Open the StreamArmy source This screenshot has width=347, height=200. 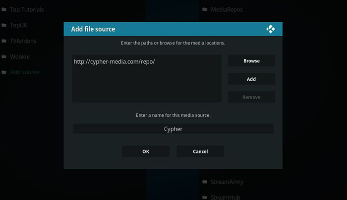(227, 182)
